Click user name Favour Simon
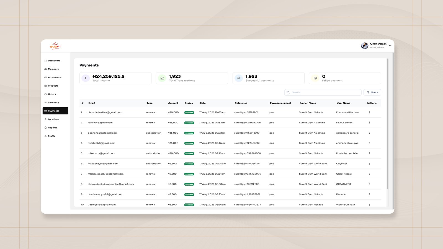443x249 pixels. click(344, 123)
